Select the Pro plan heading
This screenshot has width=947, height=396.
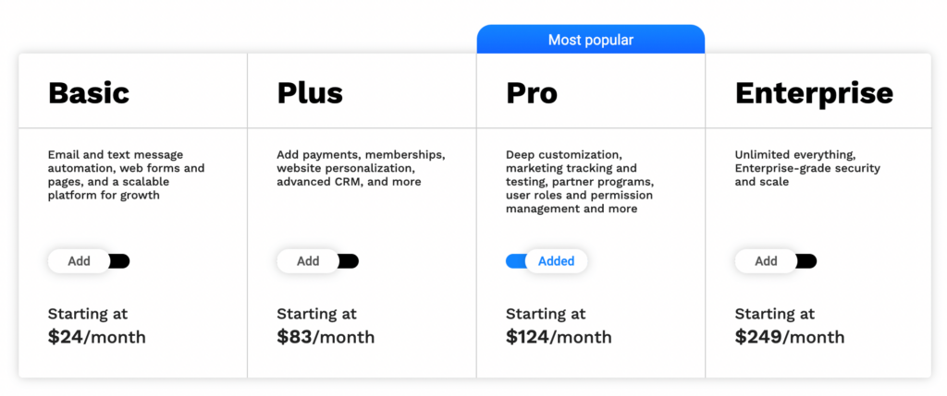(x=532, y=93)
